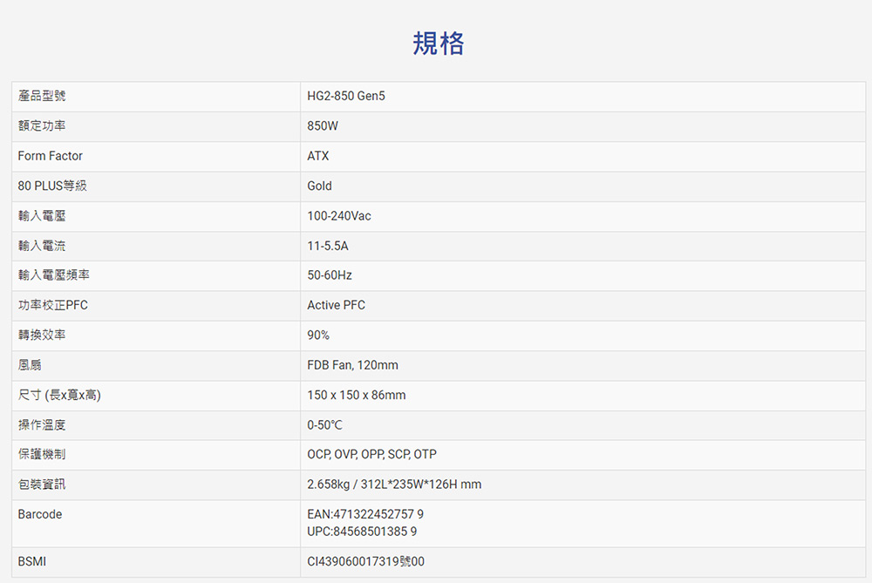This screenshot has width=872, height=583.
Task: Select the EAN barcode number
Action: click(365, 515)
